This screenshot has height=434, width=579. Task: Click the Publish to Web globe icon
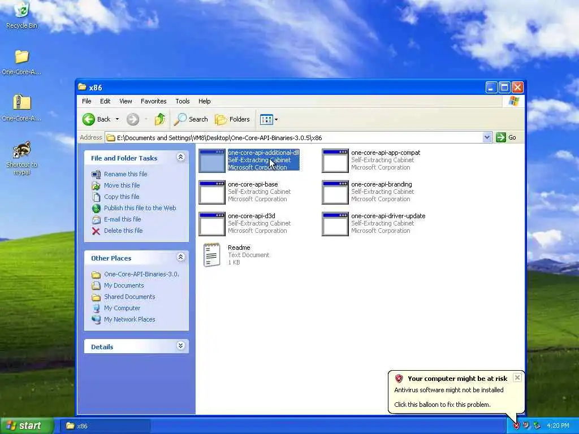(96, 209)
